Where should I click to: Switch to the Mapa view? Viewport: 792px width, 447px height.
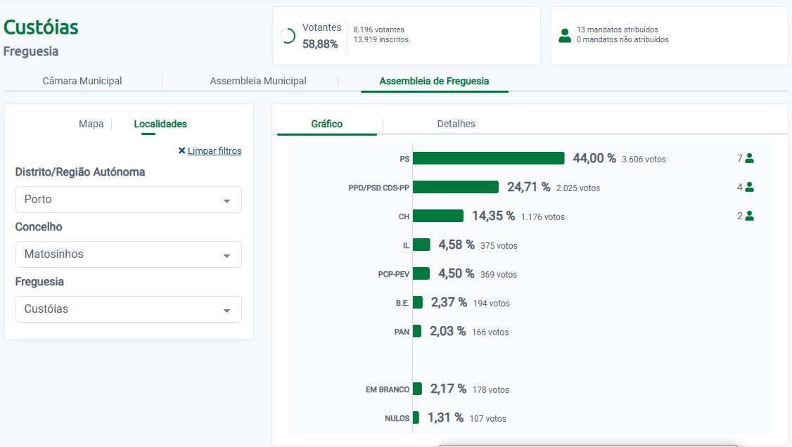pos(91,124)
